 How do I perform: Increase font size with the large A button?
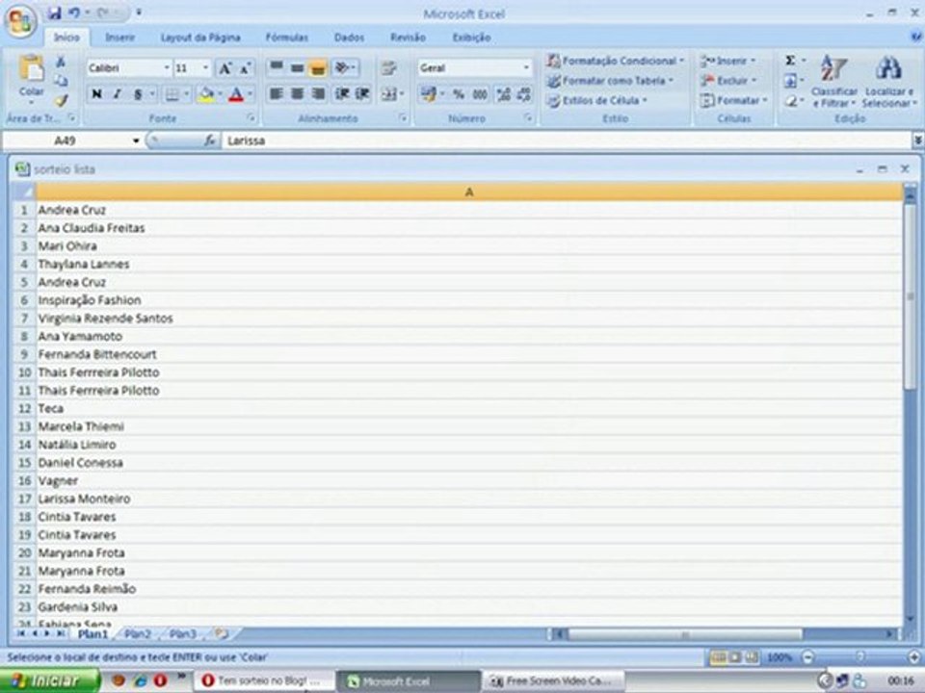pos(225,68)
